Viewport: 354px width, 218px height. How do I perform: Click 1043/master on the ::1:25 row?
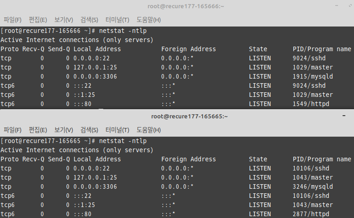pos(313,205)
